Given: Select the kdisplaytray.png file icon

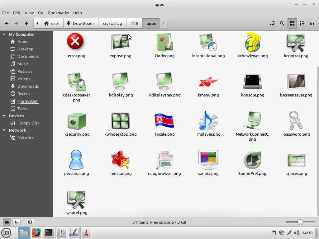Looking at the screenshot, I should (x=164, y=81).
